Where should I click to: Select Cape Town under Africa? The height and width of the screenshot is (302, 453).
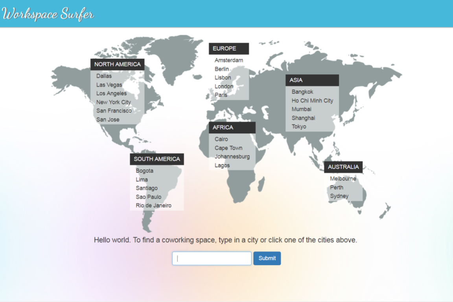(x=228, y=148)
